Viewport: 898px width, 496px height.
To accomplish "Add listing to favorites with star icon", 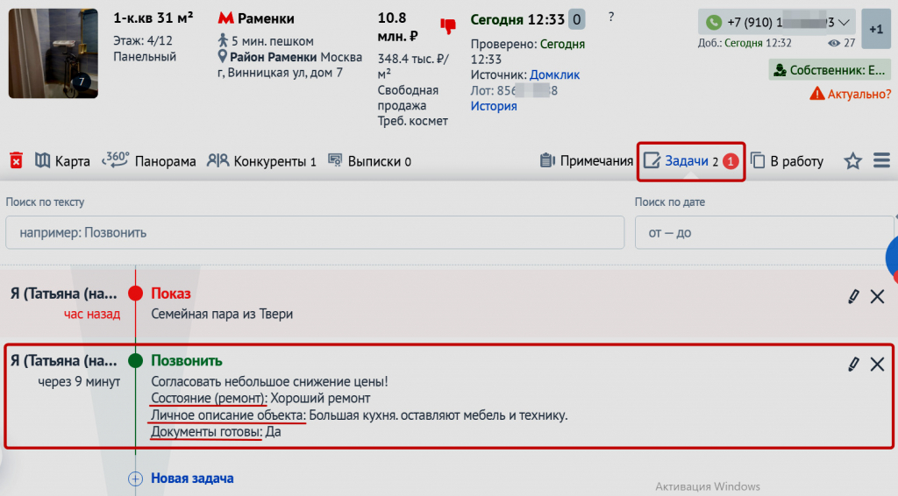I will tap(852, 161).
